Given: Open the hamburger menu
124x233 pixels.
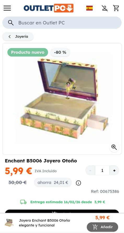Looking at the screenshot, I should coord(7,8).
